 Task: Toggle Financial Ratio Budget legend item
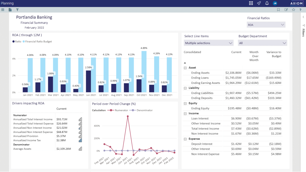tap(37, 42)
